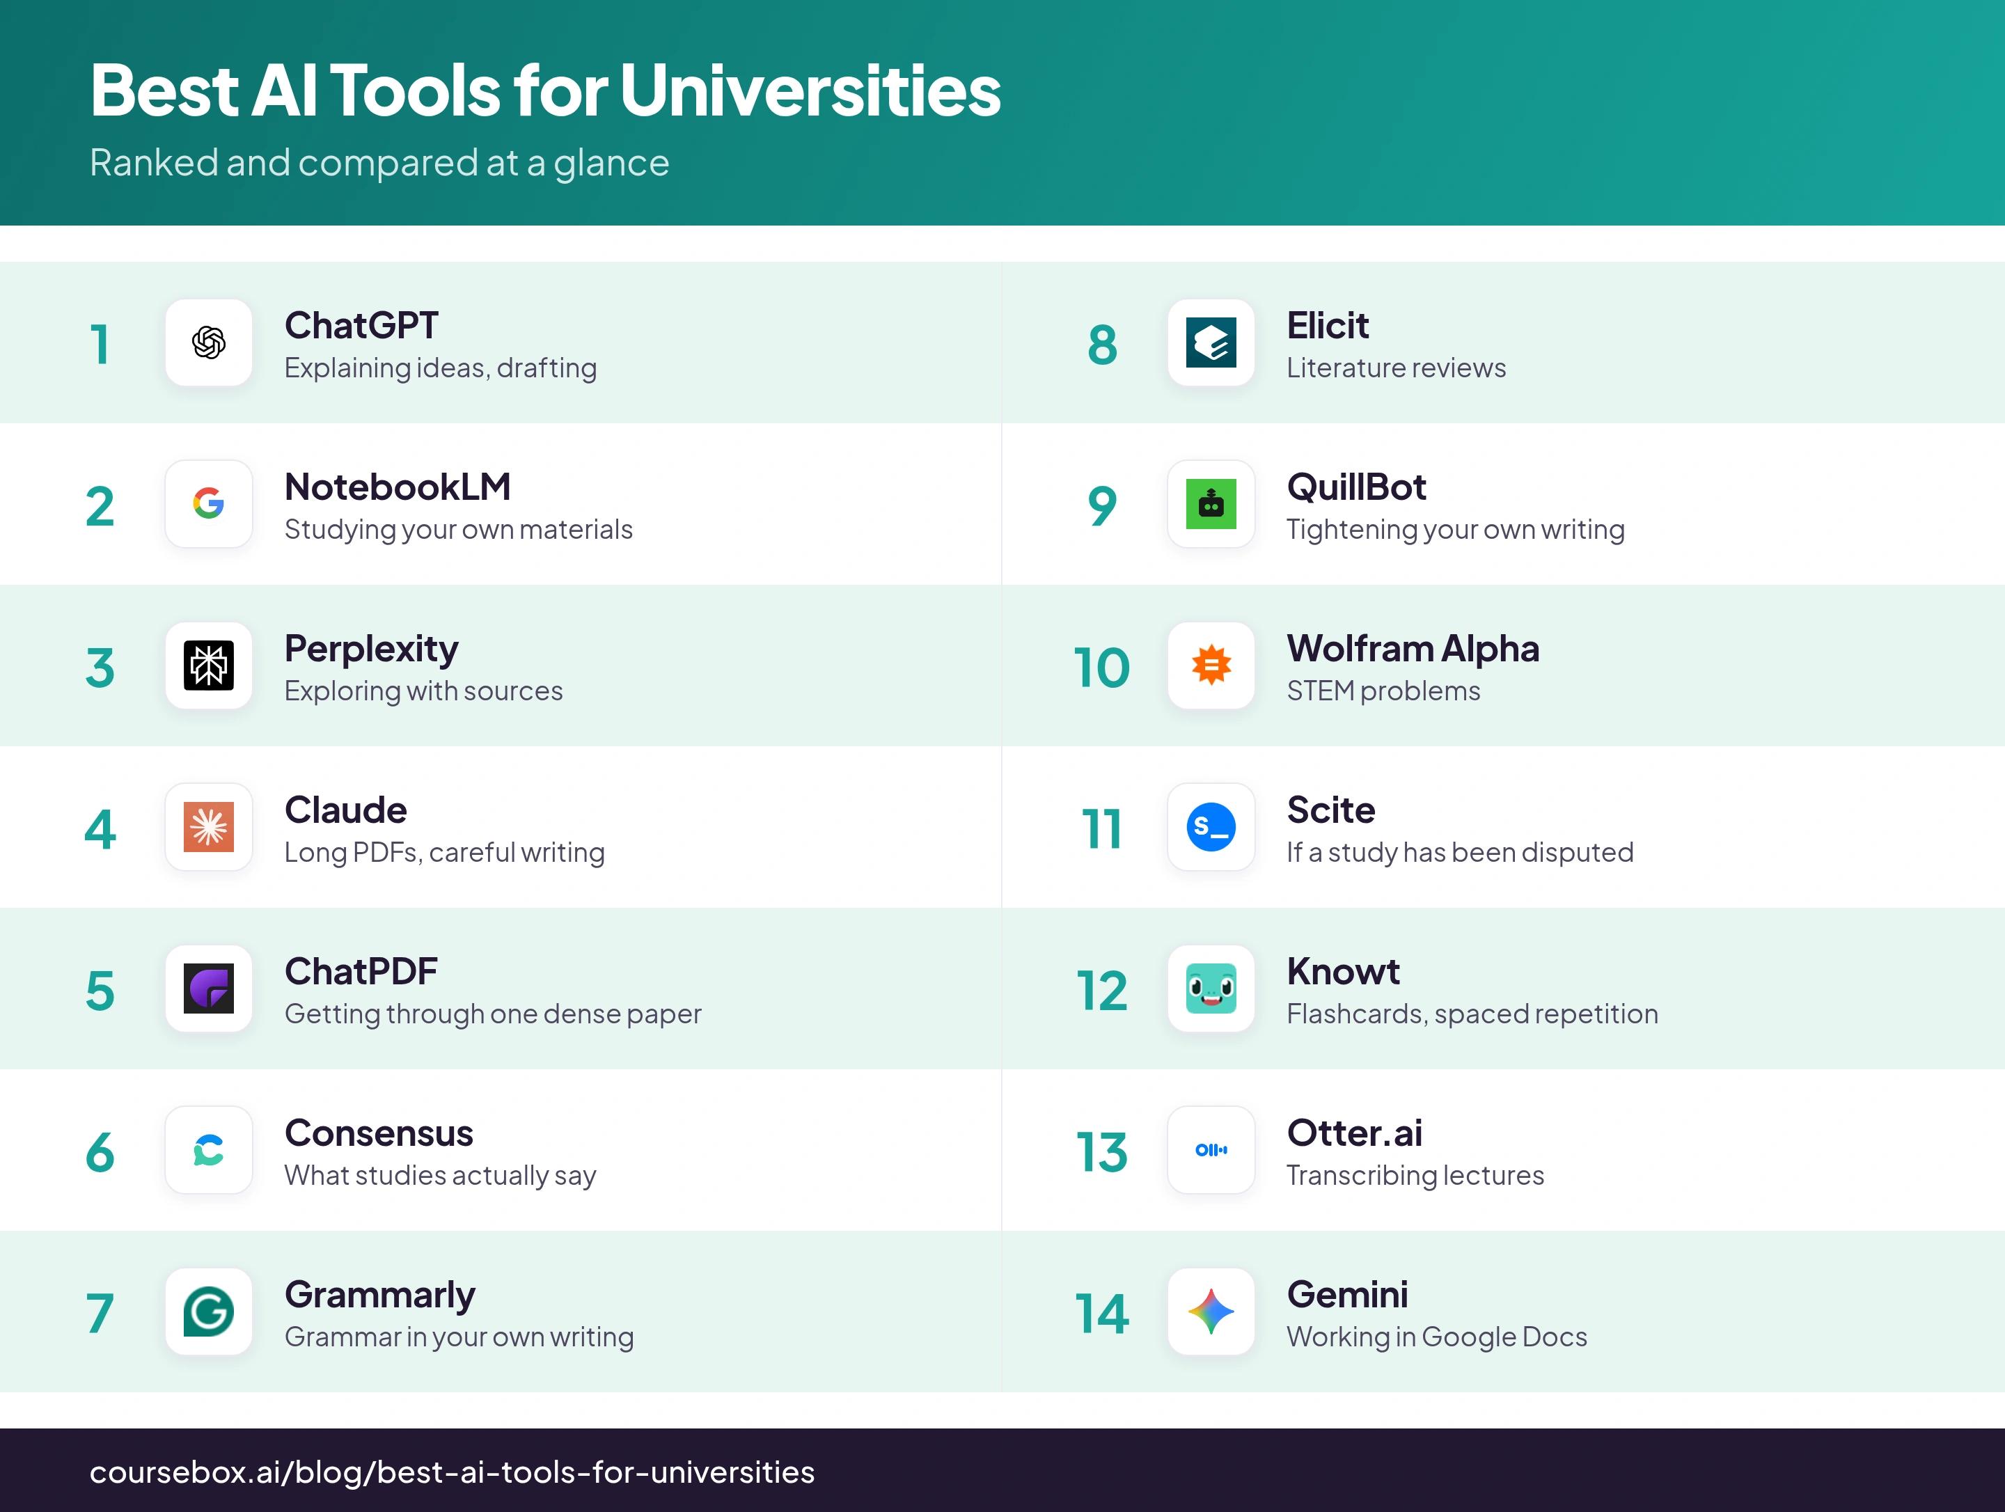Click 'Transcribing lectures' description
The height and width of the screenshot is (1512, 2005).
tap(1415, 1176)
